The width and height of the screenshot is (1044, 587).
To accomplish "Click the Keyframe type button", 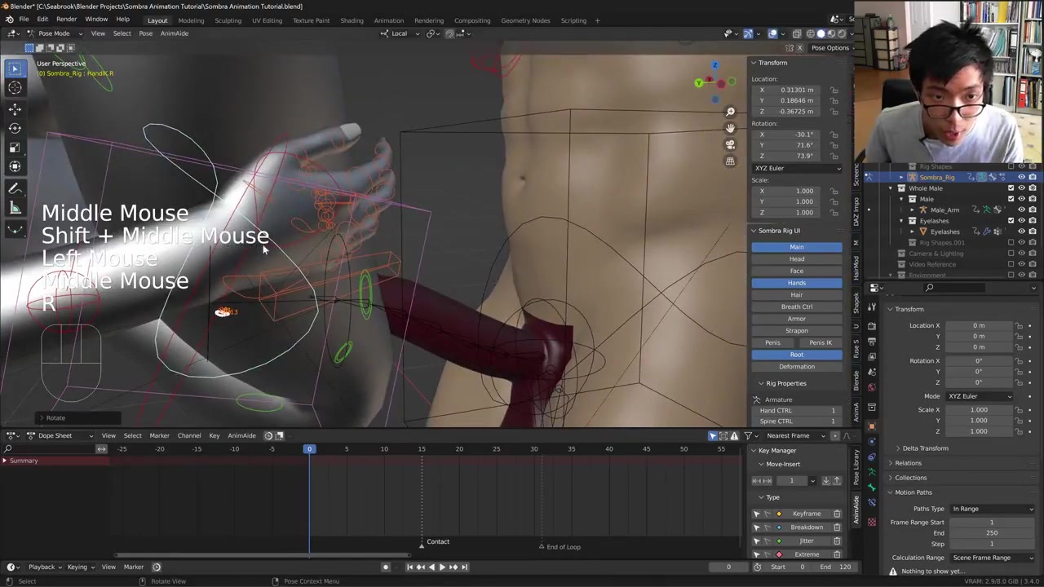I will pos(806,514).
